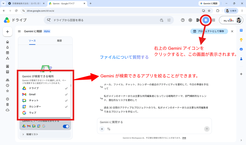Open Chrome extensions puzzle icon
This screenshot has height=145, width=246.
coord(218,11)
